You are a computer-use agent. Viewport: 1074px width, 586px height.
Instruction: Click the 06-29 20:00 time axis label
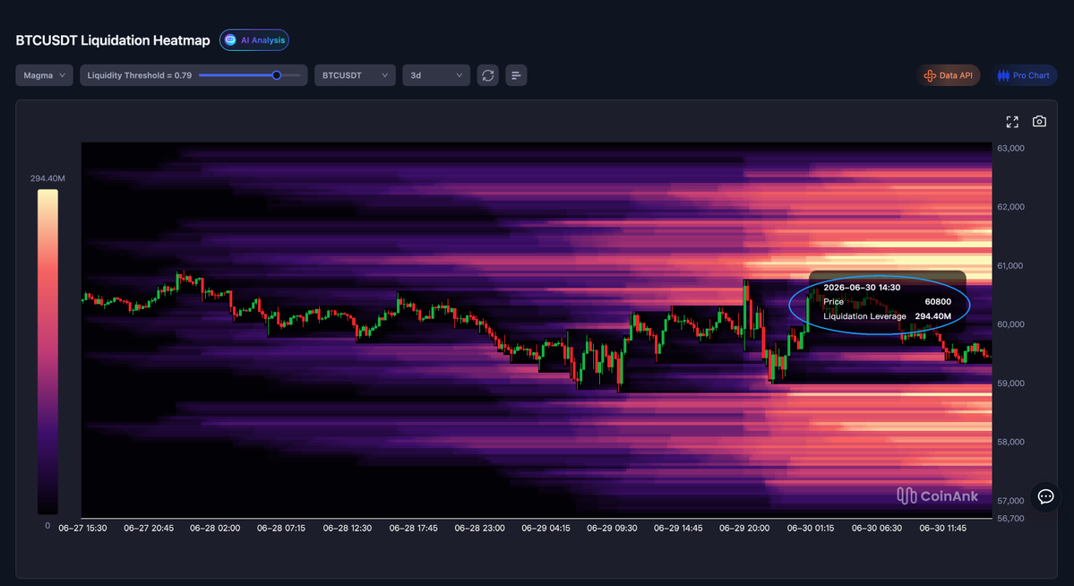744,529
